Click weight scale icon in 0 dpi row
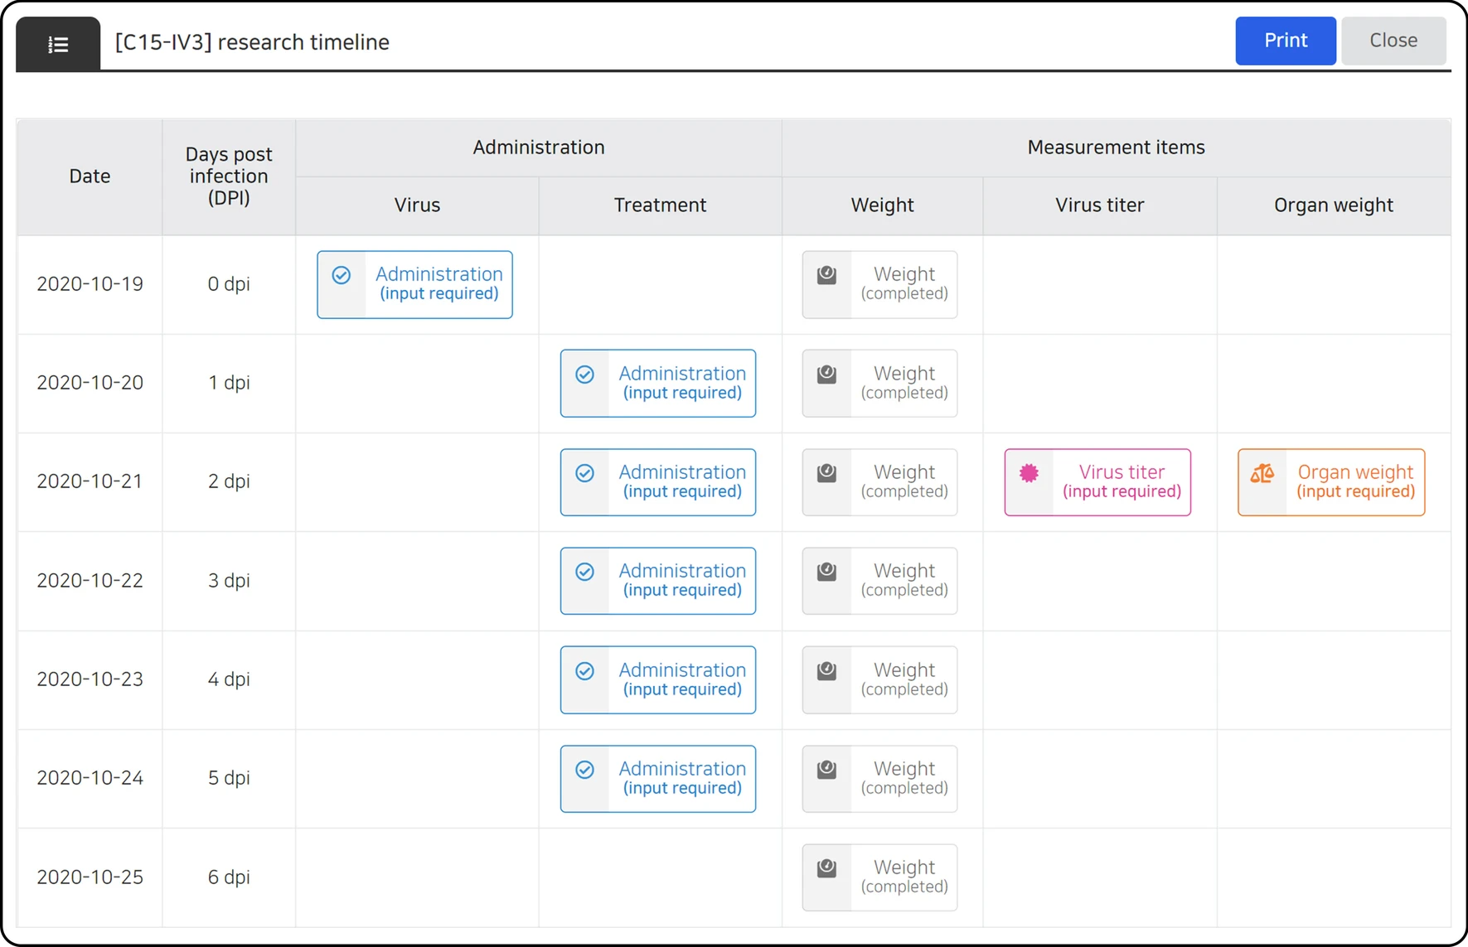Screen dimensions: 1468x947 point(826,275)
